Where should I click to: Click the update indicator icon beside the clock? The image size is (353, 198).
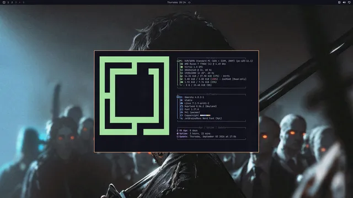pyautogui.click(x=189, y=2)
